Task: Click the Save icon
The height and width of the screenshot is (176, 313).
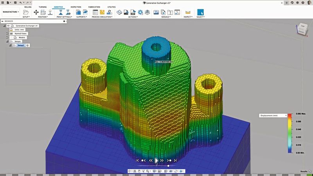Action: 15,3
